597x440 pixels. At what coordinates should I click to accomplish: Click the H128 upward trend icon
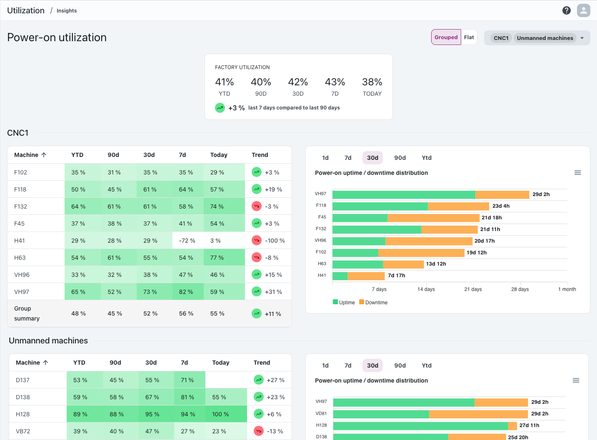(x=259, y=414)
